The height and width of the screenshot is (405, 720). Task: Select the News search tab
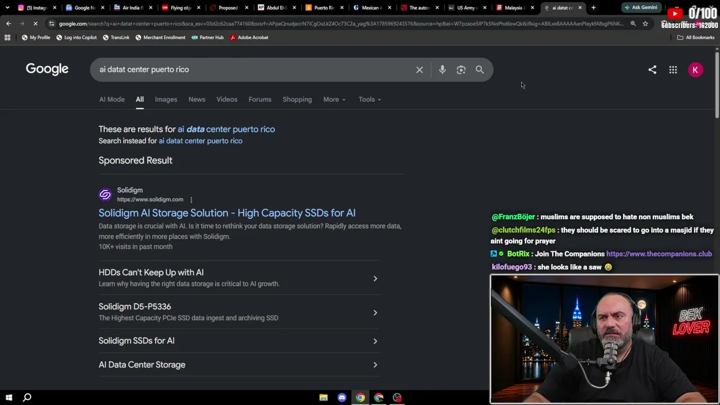click(x=197, y=100)
